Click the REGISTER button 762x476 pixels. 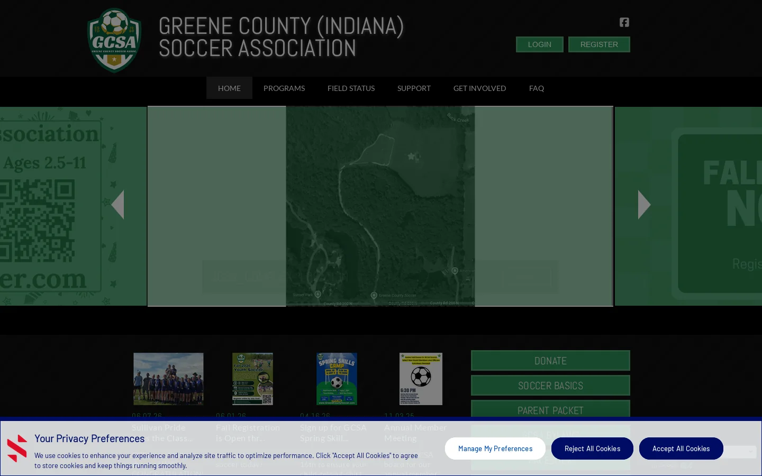point(599,44)
